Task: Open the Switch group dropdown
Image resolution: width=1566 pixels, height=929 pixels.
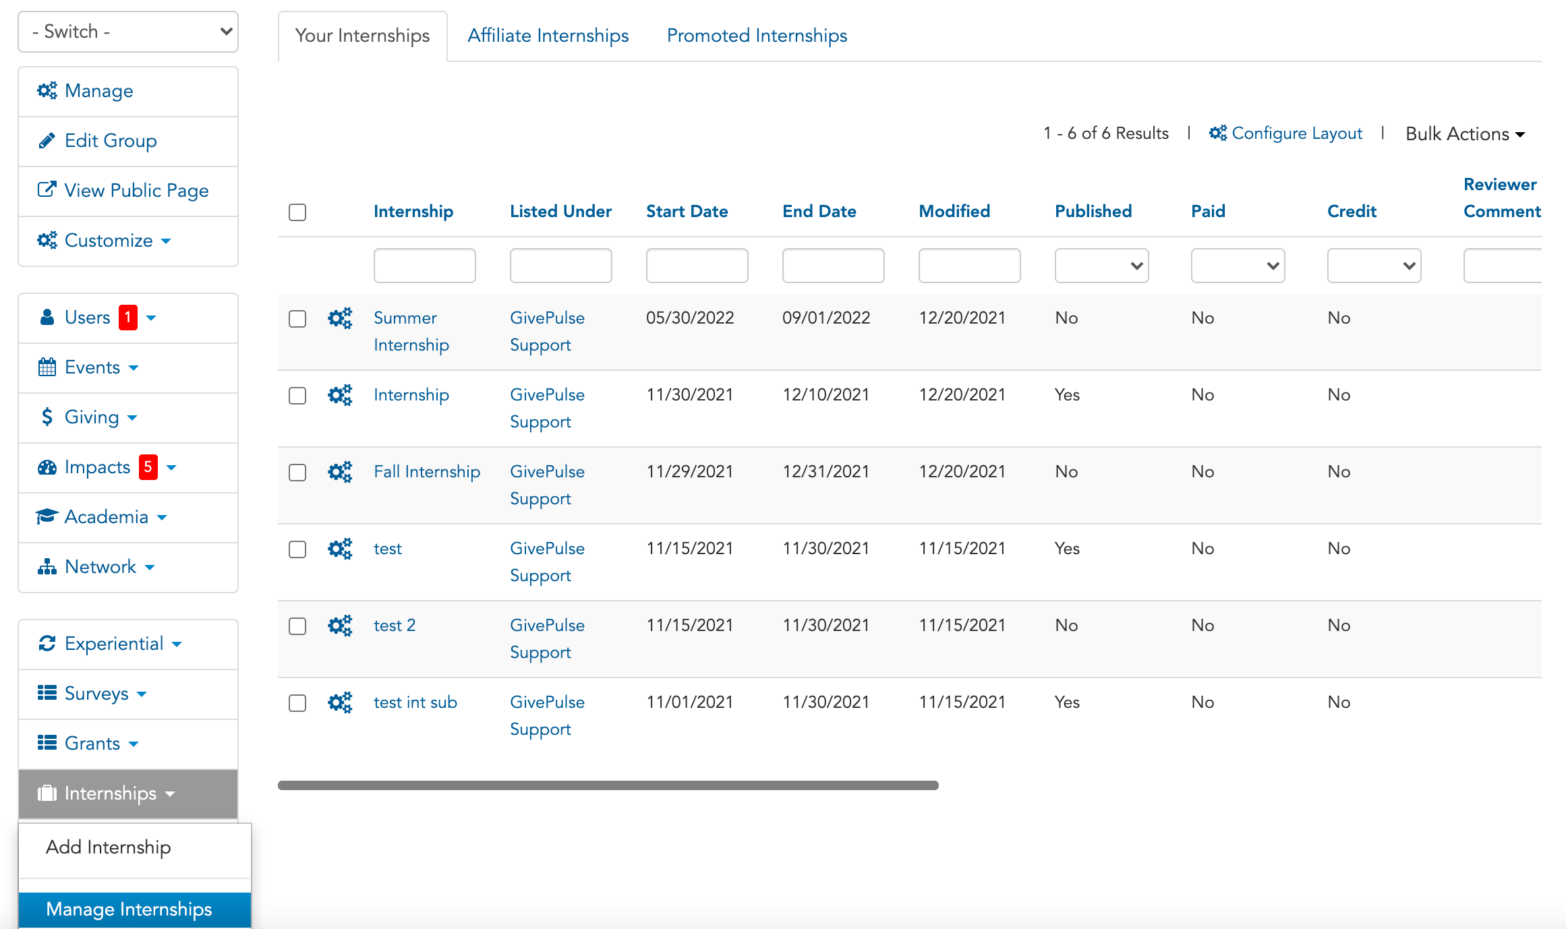Action: click(x=128, y=32)
